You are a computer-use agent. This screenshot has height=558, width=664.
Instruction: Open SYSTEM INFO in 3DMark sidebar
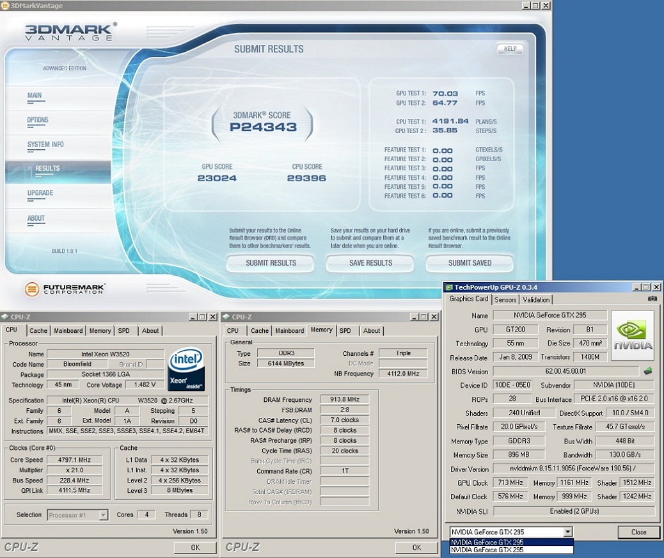coord(45,145)
